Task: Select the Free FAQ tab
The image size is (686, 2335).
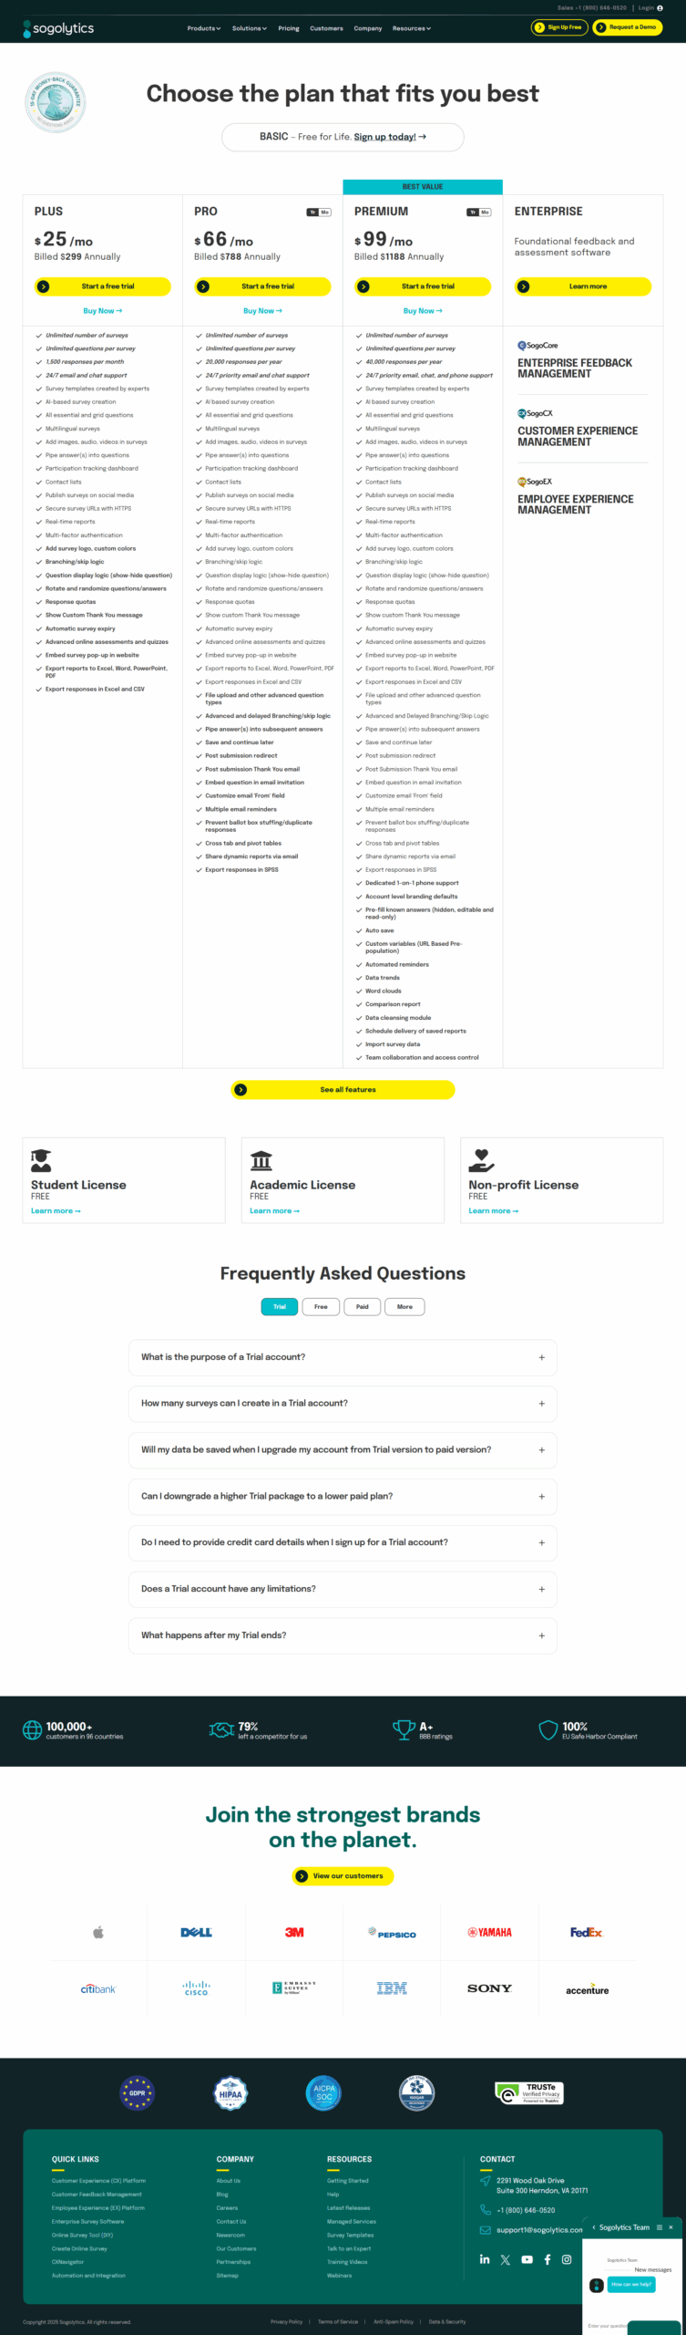Action: [321, 1306]
